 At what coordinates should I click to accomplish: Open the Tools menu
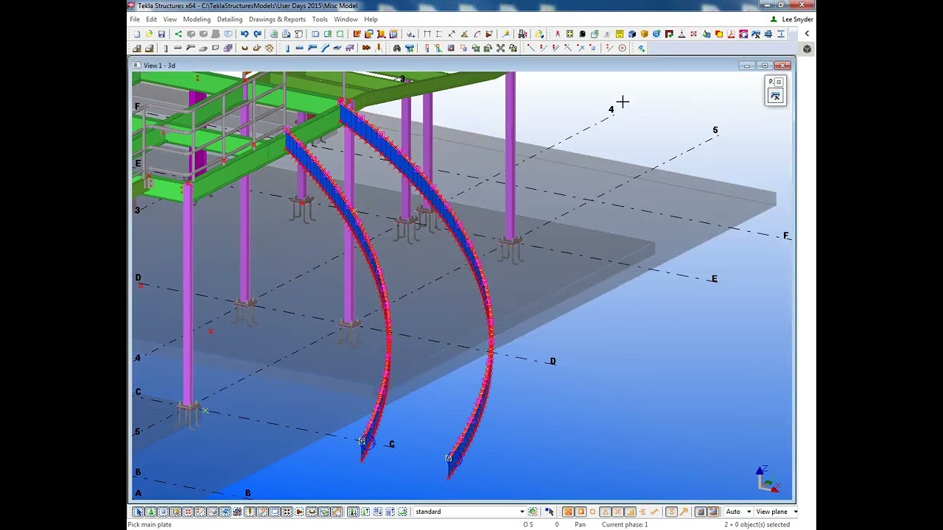pyautogui.click(x=320, y=19)
